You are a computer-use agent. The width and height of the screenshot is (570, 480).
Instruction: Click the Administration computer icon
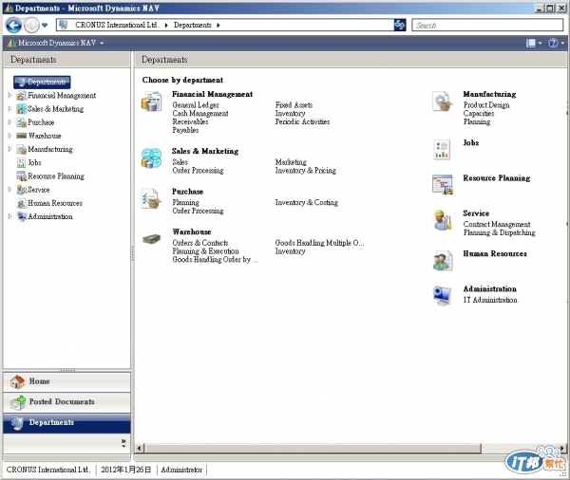443,296
